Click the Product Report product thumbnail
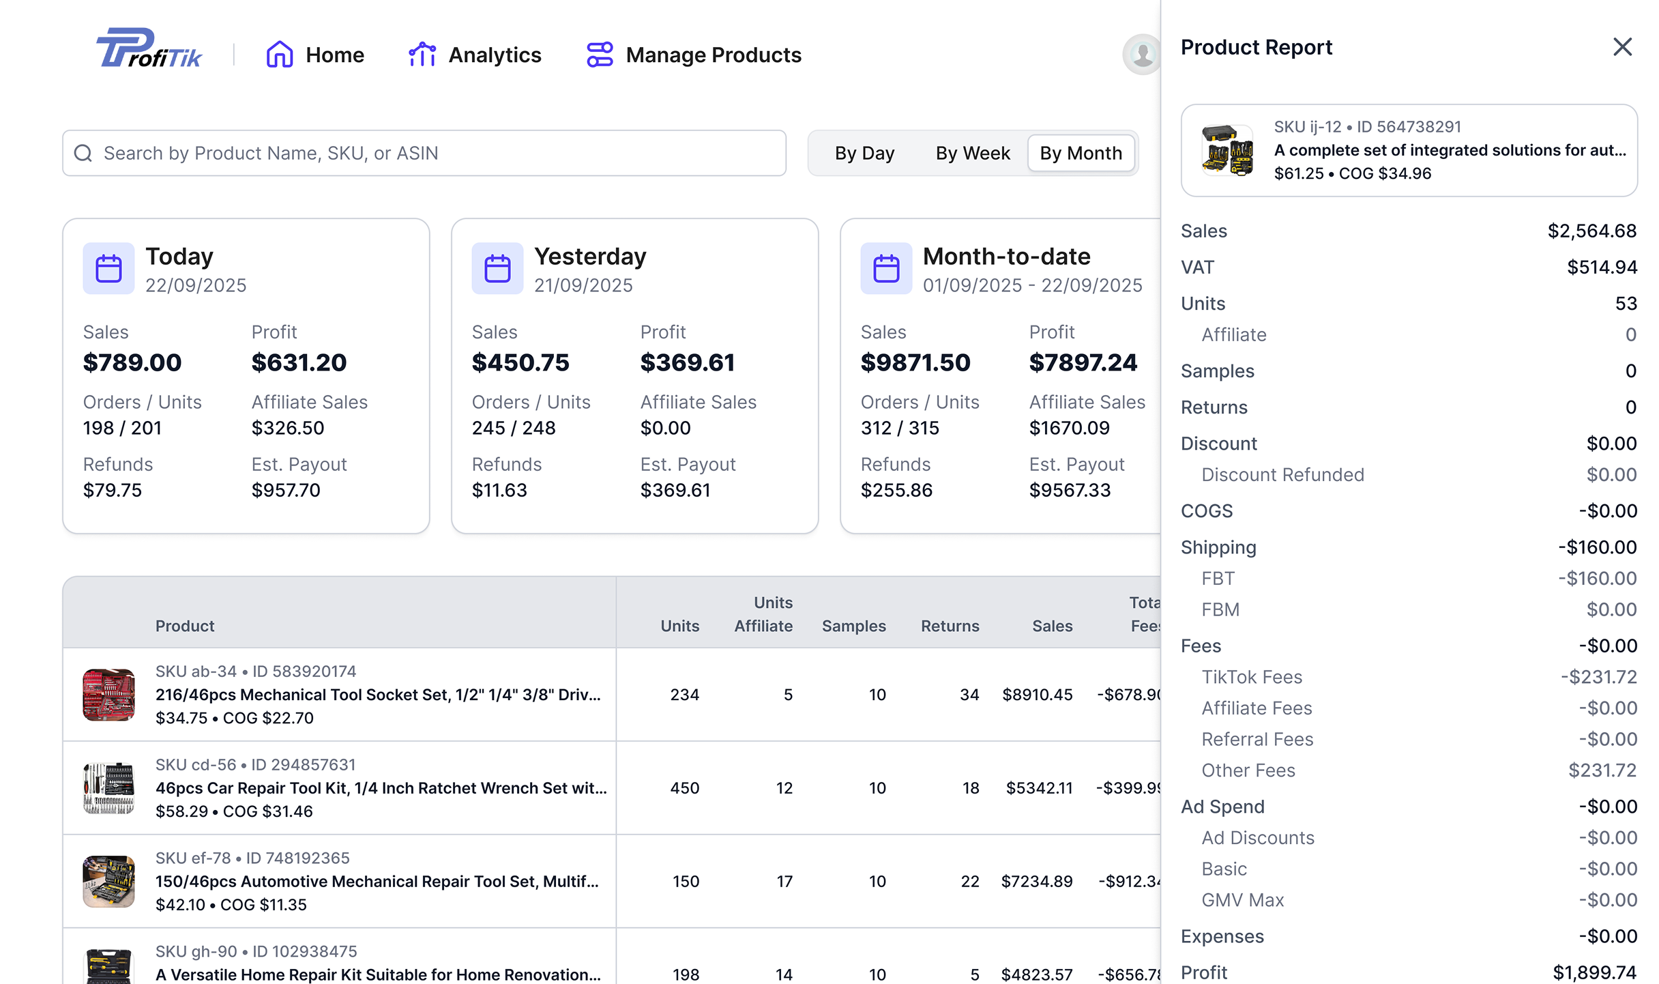1659x984 pixels. click(1227, 150)
